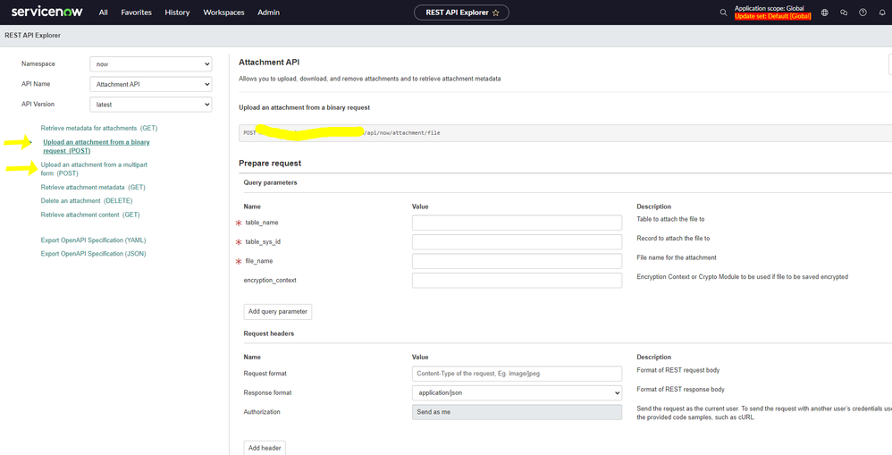Click the Attachment API heading
The width and height of the screenshot is (892, 455).
(x=269, y=62)
